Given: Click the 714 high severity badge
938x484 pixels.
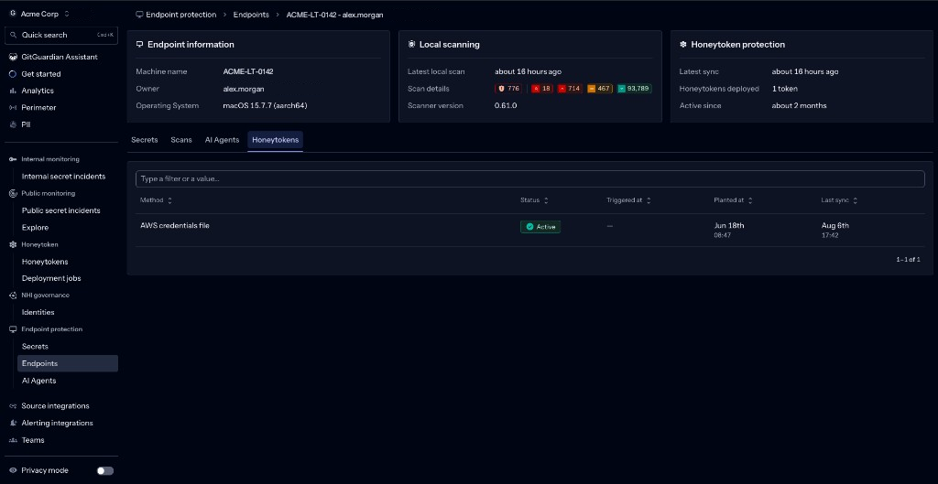Looking at the screenshot, I should click(570, 89).
